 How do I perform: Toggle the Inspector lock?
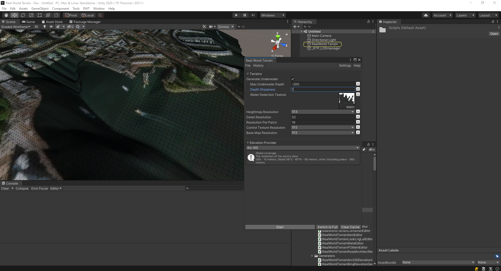click(493, 22)
